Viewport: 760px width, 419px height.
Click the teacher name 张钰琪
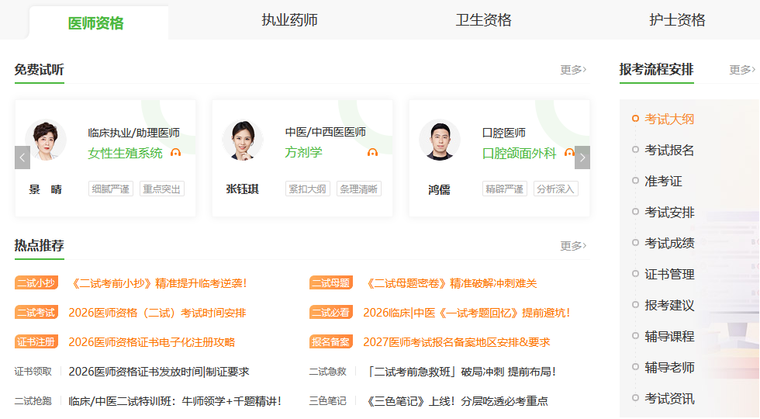point(242,189)
